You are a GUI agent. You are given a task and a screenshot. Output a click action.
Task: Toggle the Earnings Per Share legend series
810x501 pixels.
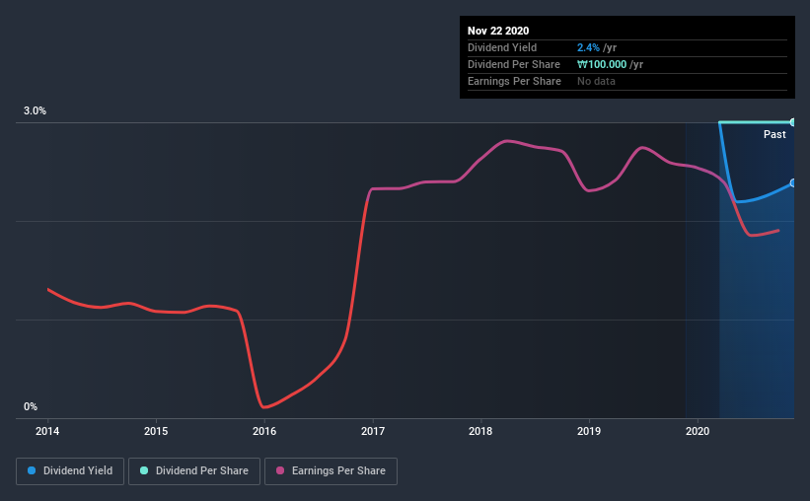(x=331, y=471)
